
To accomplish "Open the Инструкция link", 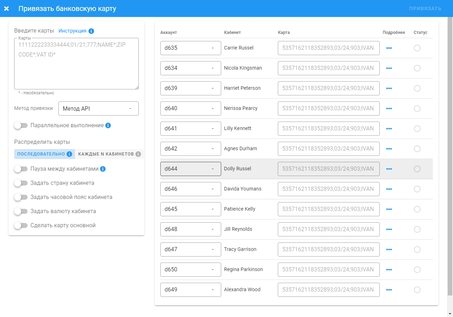I will tap(73, 31).
